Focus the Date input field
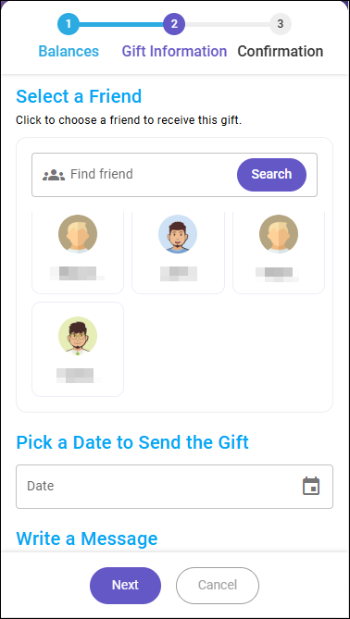The height and width of the screenshot is (619, 350). pos(174,487)
